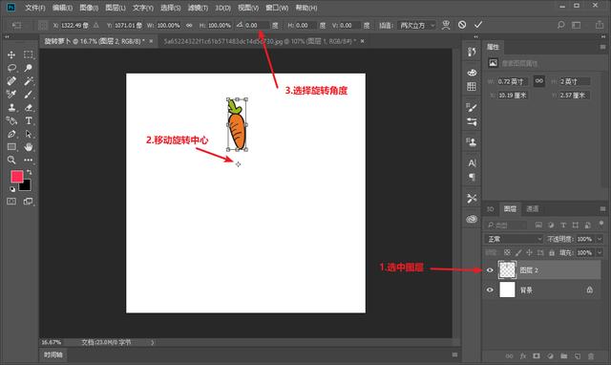Toggle width-height link in options bar
611x365 pixels.
coord(189,26)
